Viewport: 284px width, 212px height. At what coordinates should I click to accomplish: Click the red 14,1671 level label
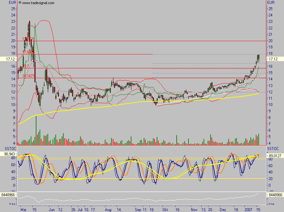(x=28, y=76)
